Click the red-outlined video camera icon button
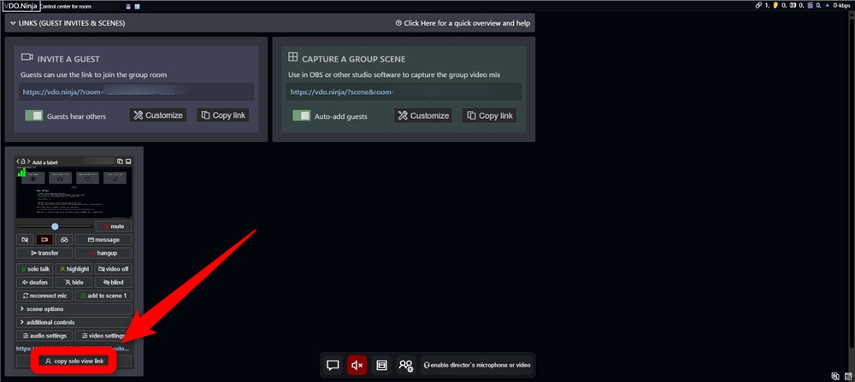This screenshot has height=382, width=855. [x=44, y=240]
